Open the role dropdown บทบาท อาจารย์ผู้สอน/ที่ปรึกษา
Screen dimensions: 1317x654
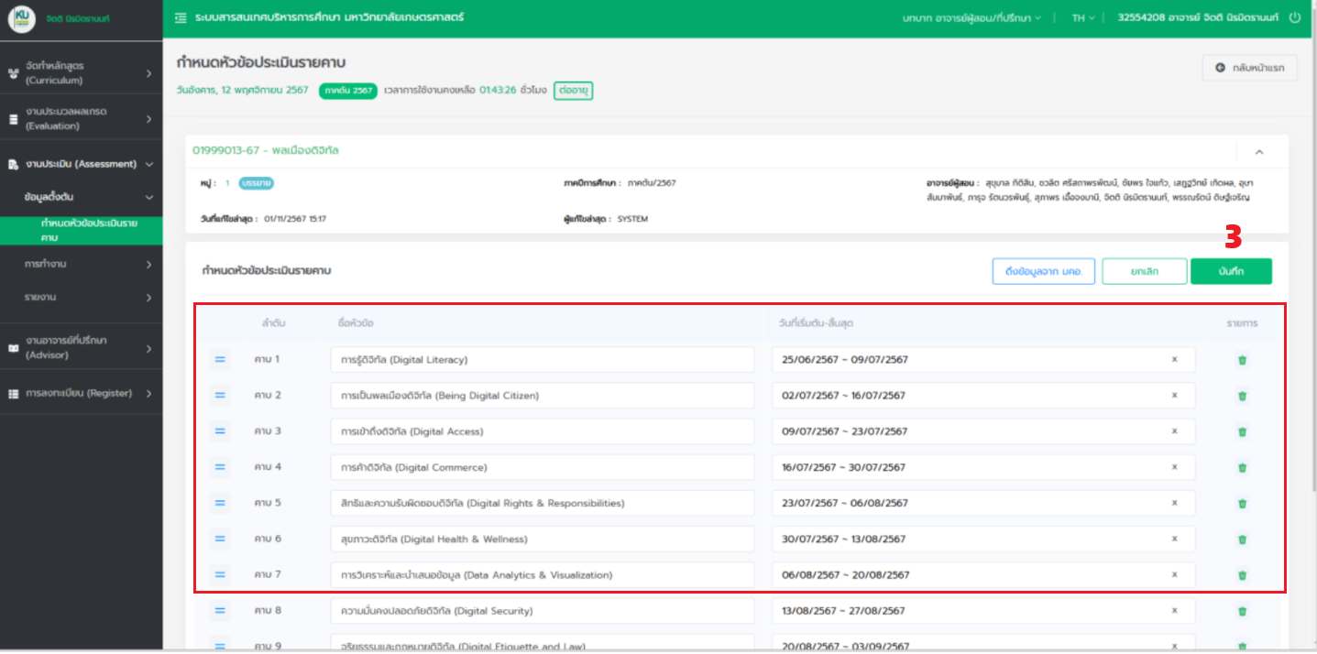point(971,18)
